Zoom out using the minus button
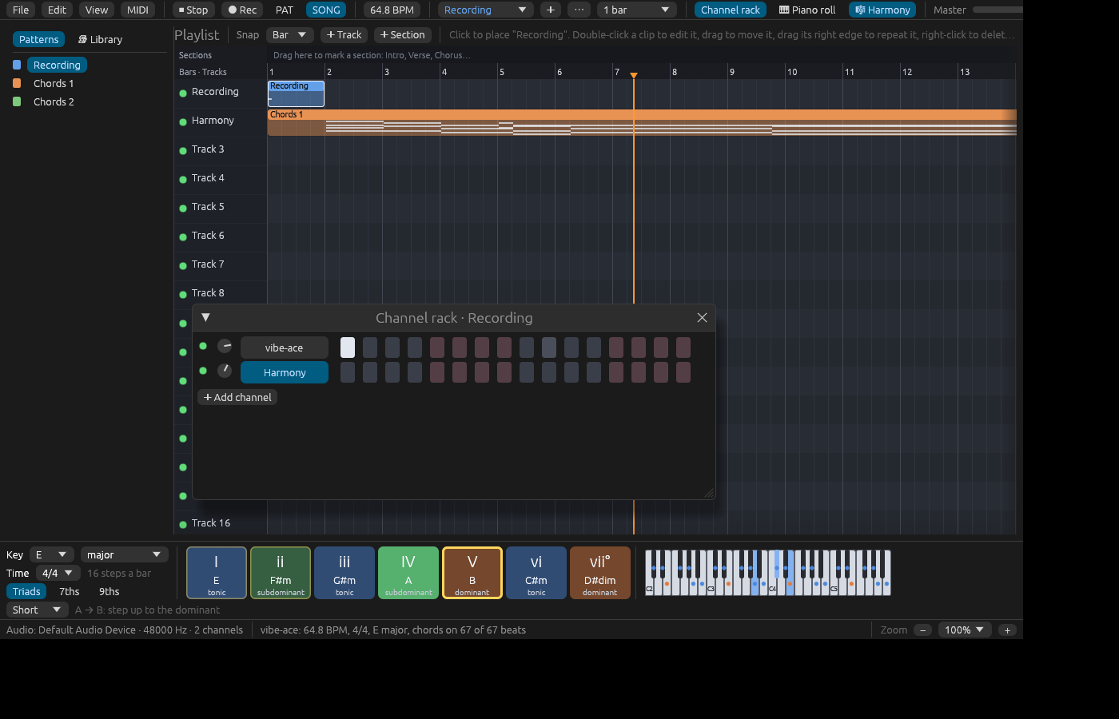Screen dimensions: 1119x719 pyautogui.click(x=922, y=630)
